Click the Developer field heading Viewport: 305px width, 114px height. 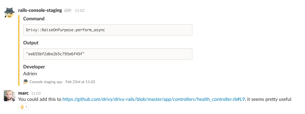coord(34,67)
